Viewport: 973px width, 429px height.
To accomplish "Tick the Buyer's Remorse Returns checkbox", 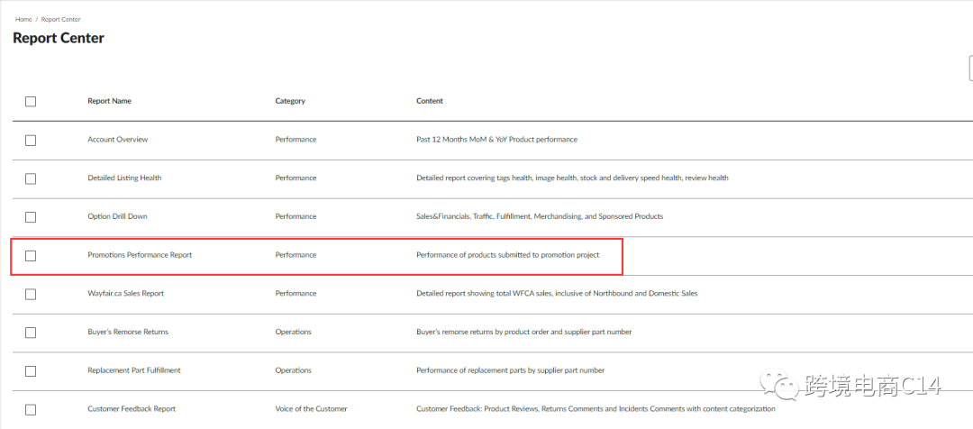I will pos(31,333).
